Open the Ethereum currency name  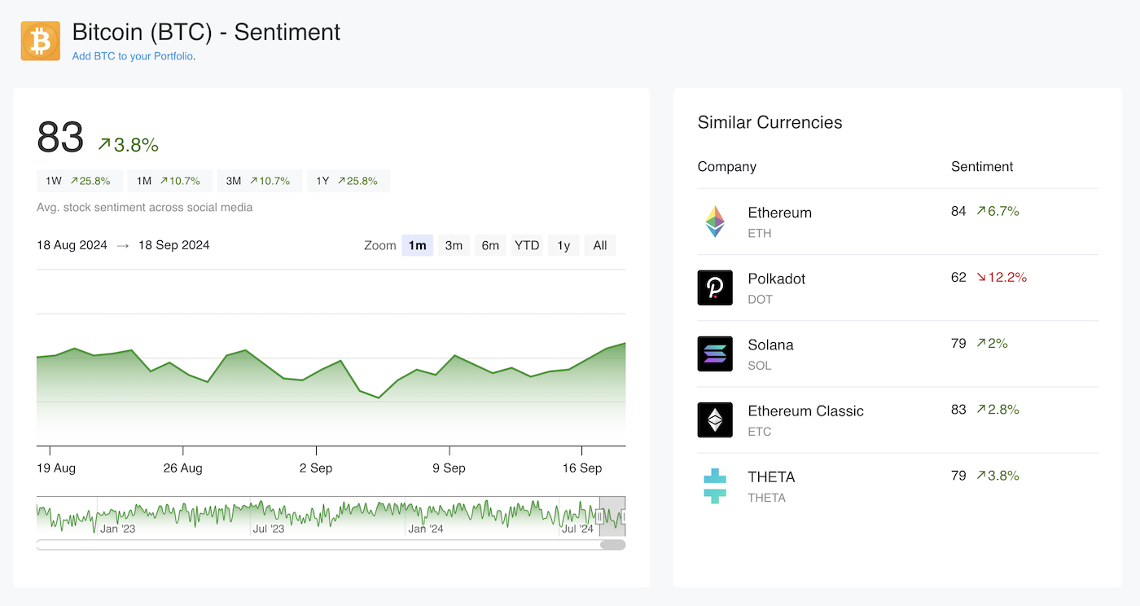click(780, 213)
